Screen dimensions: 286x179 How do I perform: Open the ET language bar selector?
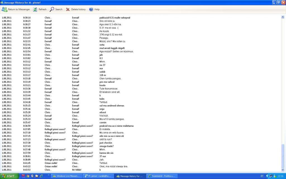pos(262,176)
